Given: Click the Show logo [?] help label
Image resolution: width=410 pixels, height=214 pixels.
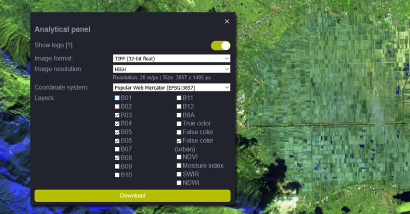Looking at the screenshot, I should click(53, 45).
